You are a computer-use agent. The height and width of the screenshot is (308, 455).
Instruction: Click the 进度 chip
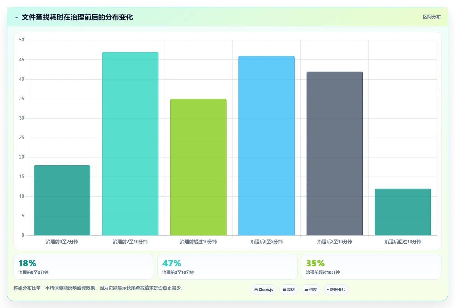(311, 290)
